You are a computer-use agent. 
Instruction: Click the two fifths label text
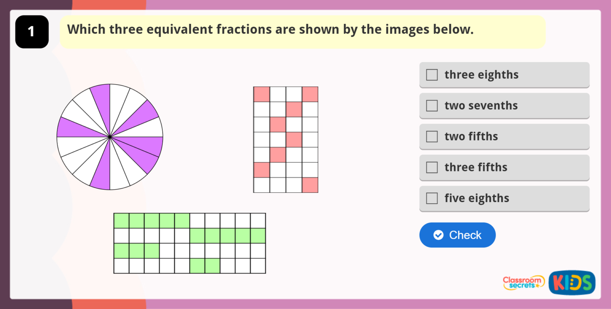tap(471, 136)
